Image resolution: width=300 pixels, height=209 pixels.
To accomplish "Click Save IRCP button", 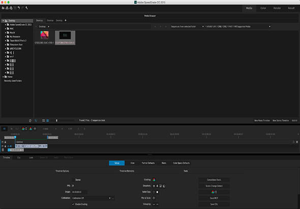I will [214, 198].
